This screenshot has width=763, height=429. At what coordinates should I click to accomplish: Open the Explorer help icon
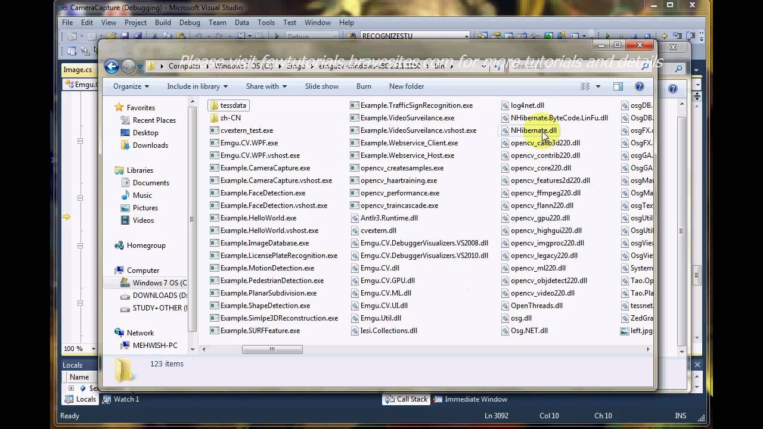click(x=640, y=86)
